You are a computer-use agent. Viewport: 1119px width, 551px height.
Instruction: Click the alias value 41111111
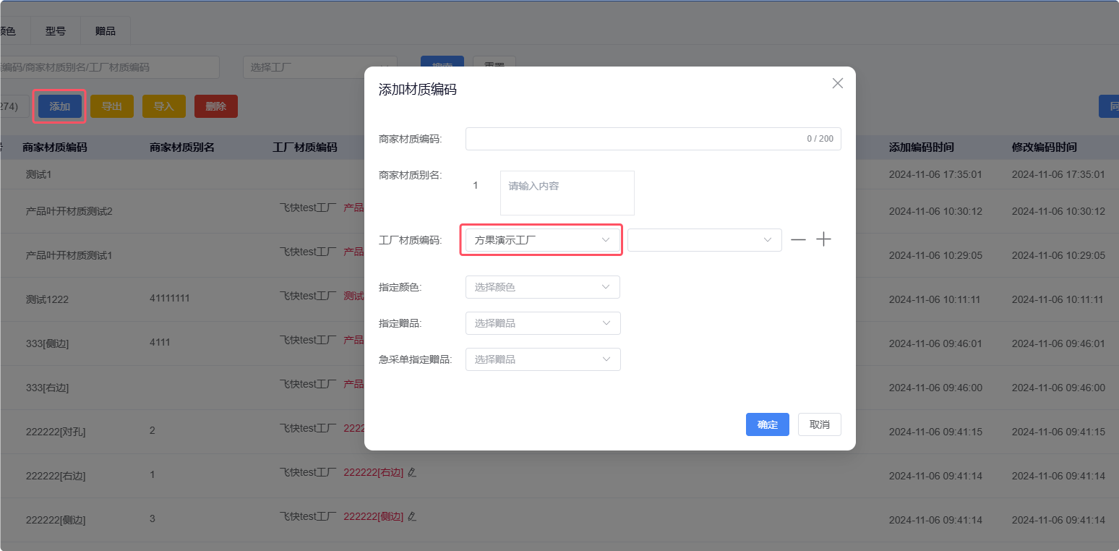[x=170, y=298]
